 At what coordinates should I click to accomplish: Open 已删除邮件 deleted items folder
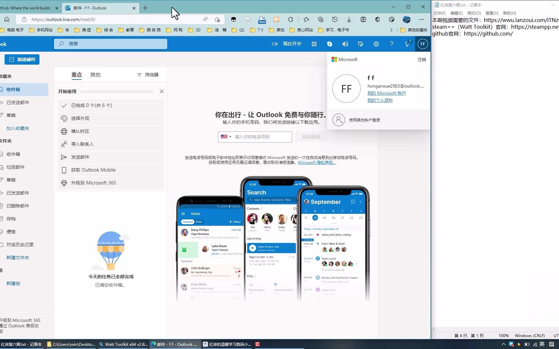[x=24, y=206]
